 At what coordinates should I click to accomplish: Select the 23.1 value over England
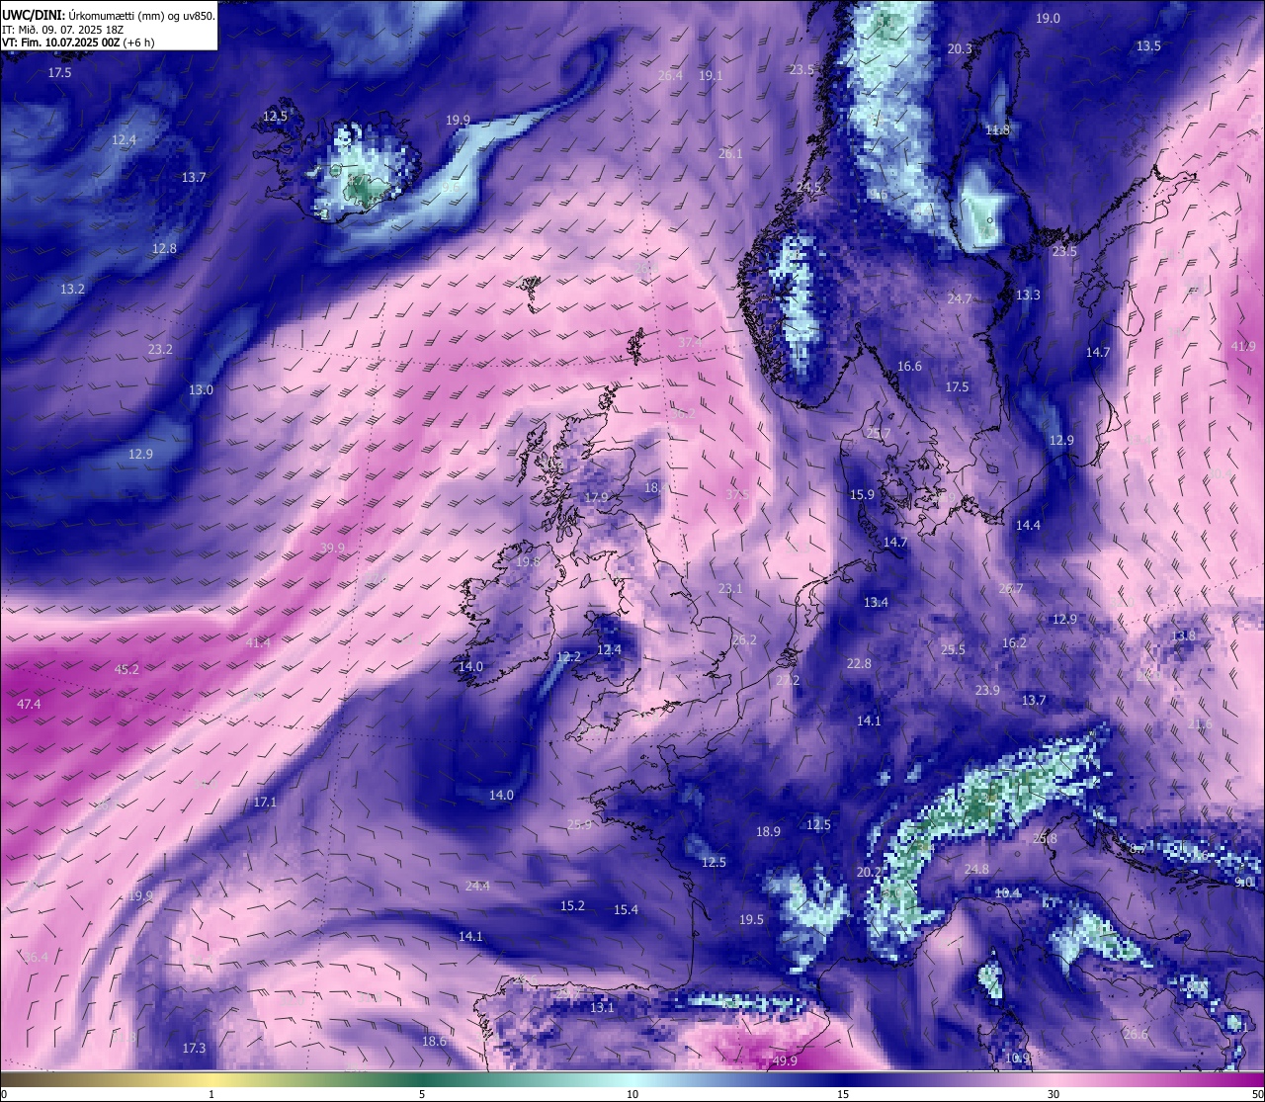tap(730, 588)
